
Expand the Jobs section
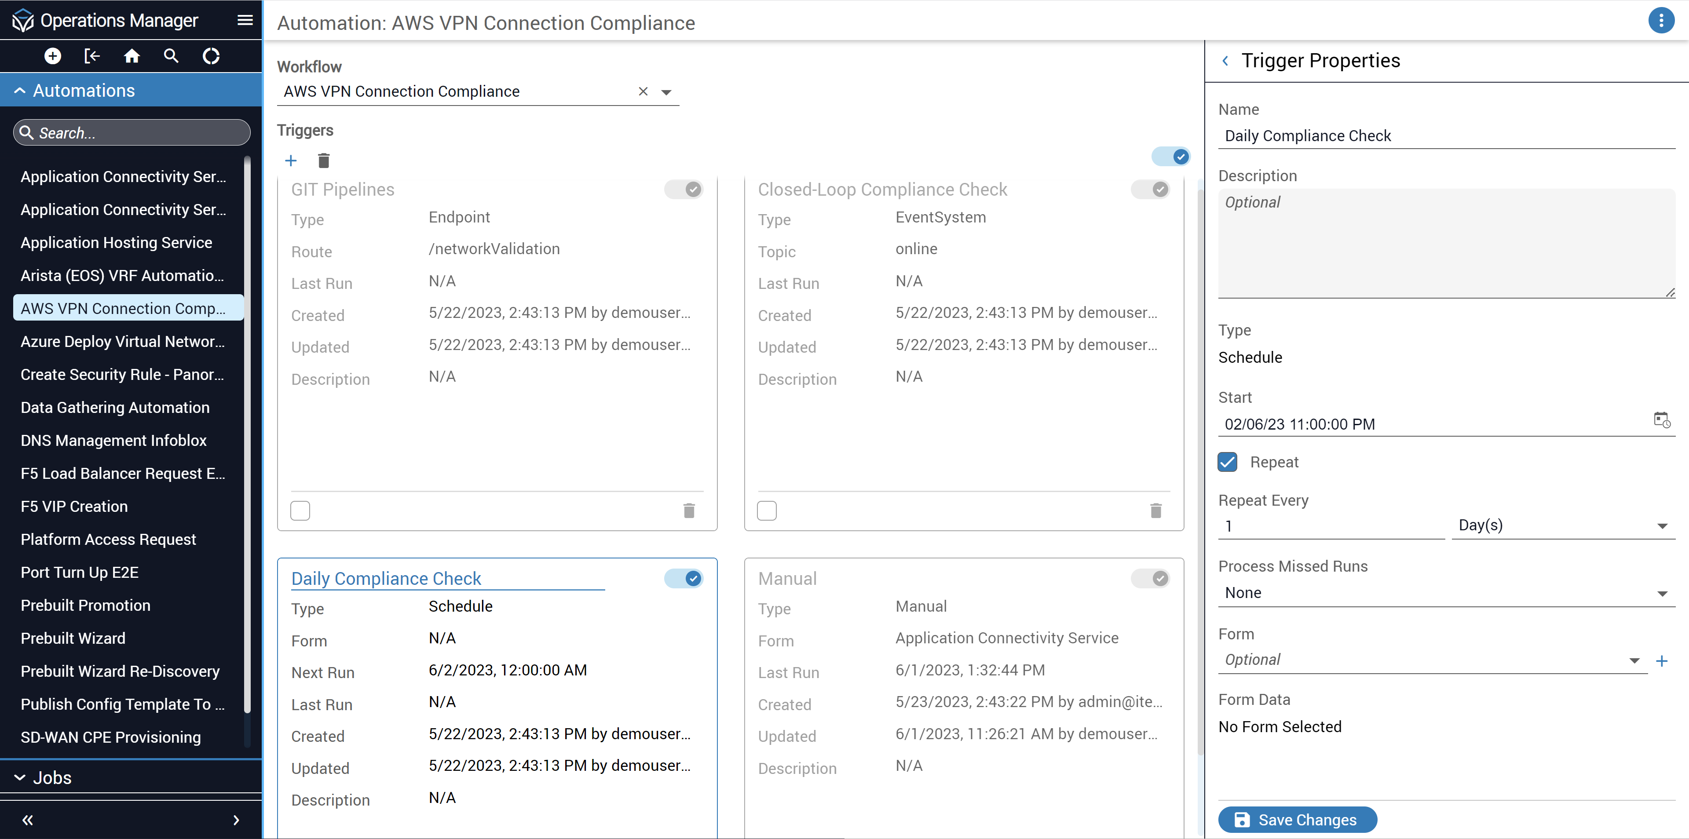tap(52, 778)
